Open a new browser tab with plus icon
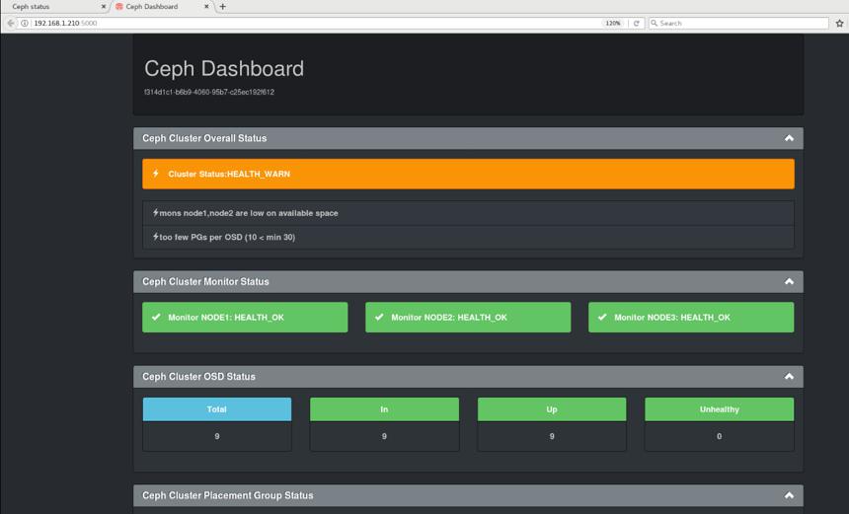Viewport: 849px width, 514px height. pyautogui.click(x=222, y=7)
